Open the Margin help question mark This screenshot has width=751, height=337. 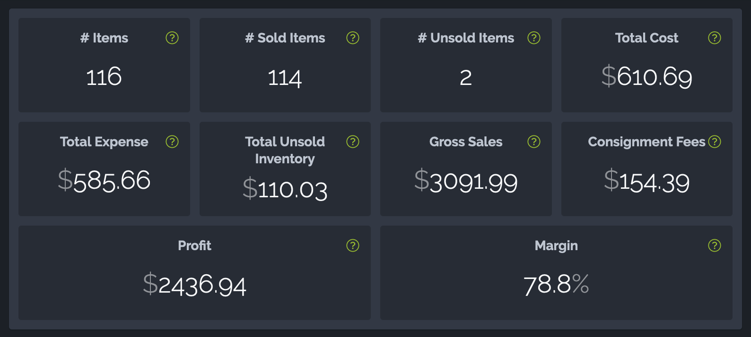tap(715, 245)
